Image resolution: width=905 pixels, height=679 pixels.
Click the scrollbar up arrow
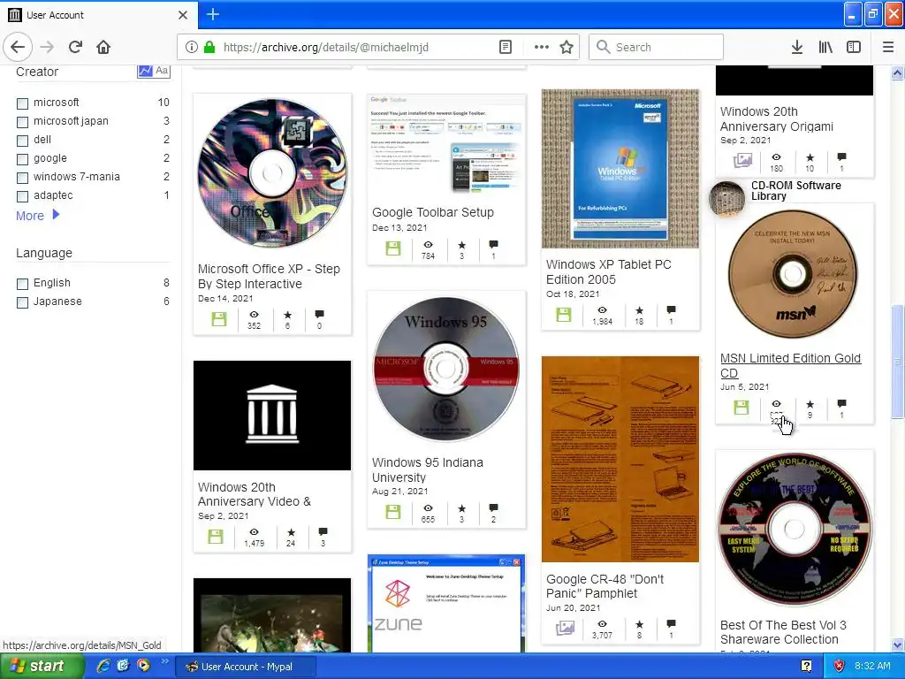coord(897,72)
